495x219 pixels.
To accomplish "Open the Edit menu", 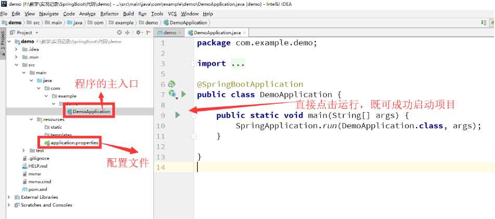I will pos(16,14).
